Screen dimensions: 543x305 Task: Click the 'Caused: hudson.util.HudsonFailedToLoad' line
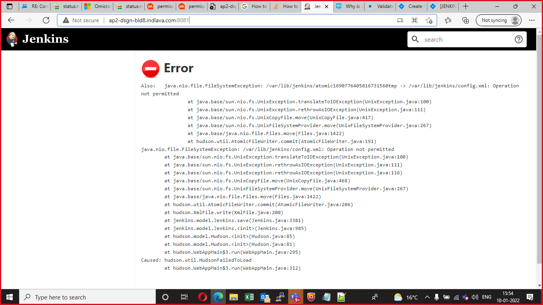[x=196, y=260]
